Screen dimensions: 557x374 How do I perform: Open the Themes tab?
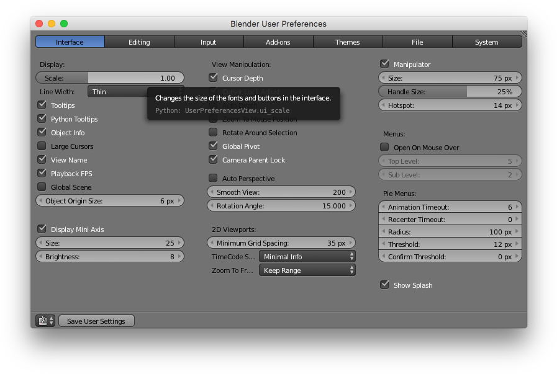348,42
